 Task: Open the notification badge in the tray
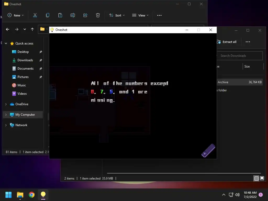coord(261,195)
